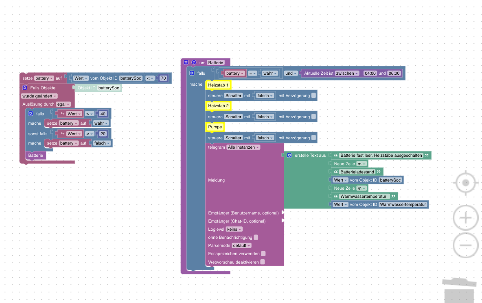Click the gear icon on the 'Falls Objekte' block

tap(25, 88)
